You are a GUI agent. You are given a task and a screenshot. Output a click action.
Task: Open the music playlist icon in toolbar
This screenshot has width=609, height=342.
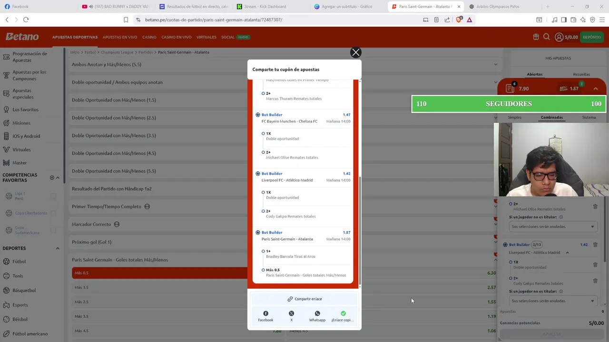[554, 19]
